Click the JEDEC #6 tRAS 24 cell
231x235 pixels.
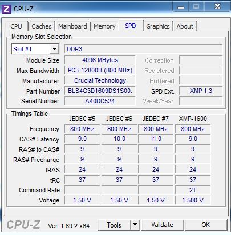pyautogui.click(x=119, y=169)
